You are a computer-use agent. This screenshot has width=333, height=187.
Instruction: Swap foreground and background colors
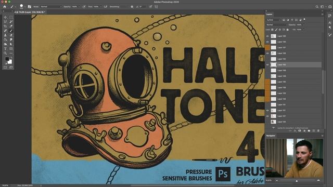[11, 58]
